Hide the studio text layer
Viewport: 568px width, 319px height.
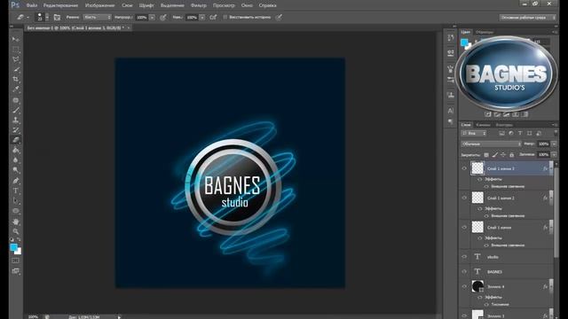click(x=464, y=257)
